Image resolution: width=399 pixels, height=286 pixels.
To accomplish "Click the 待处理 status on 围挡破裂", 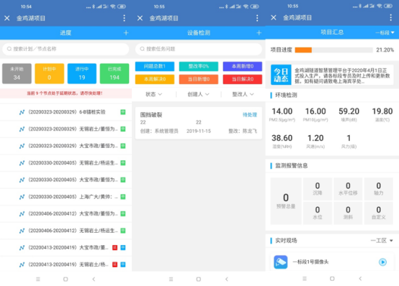I will click(x=250, y=115).
